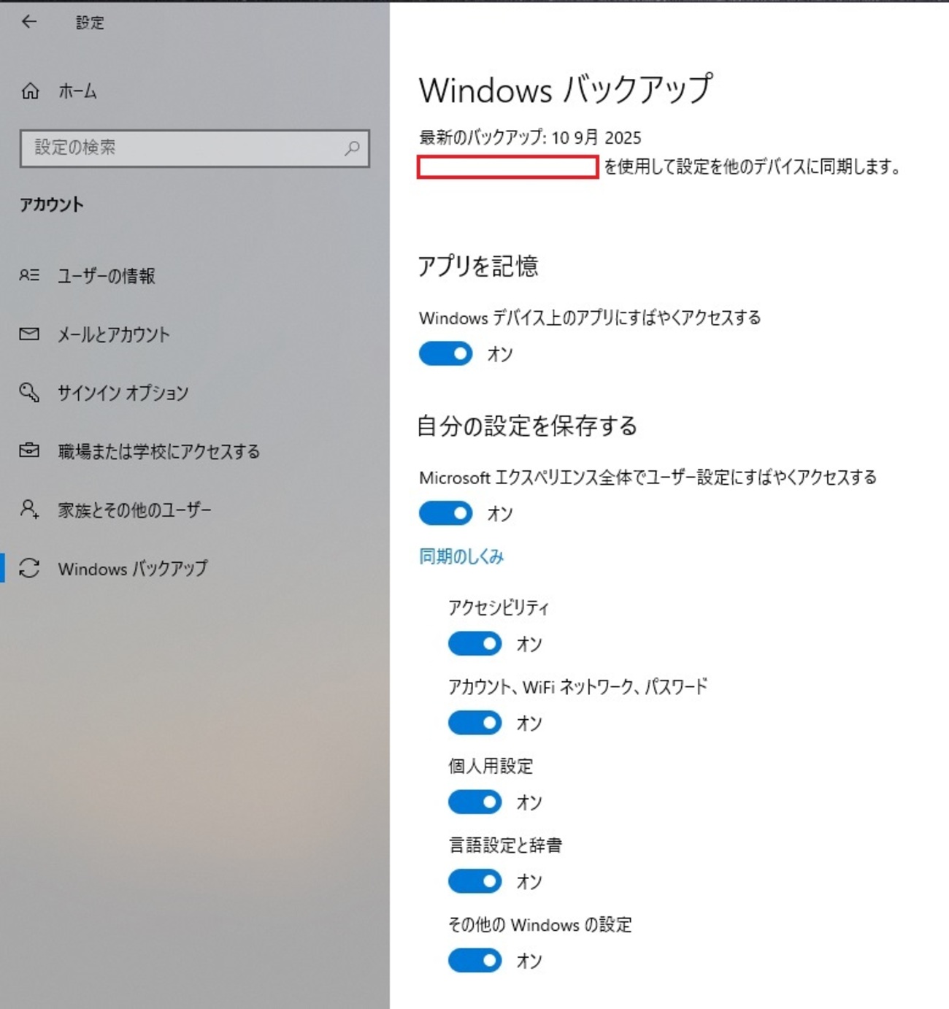This screenshot has height=1009, width=949.
Task: Turn off language settings and dictionary sync
Action: 474,881
